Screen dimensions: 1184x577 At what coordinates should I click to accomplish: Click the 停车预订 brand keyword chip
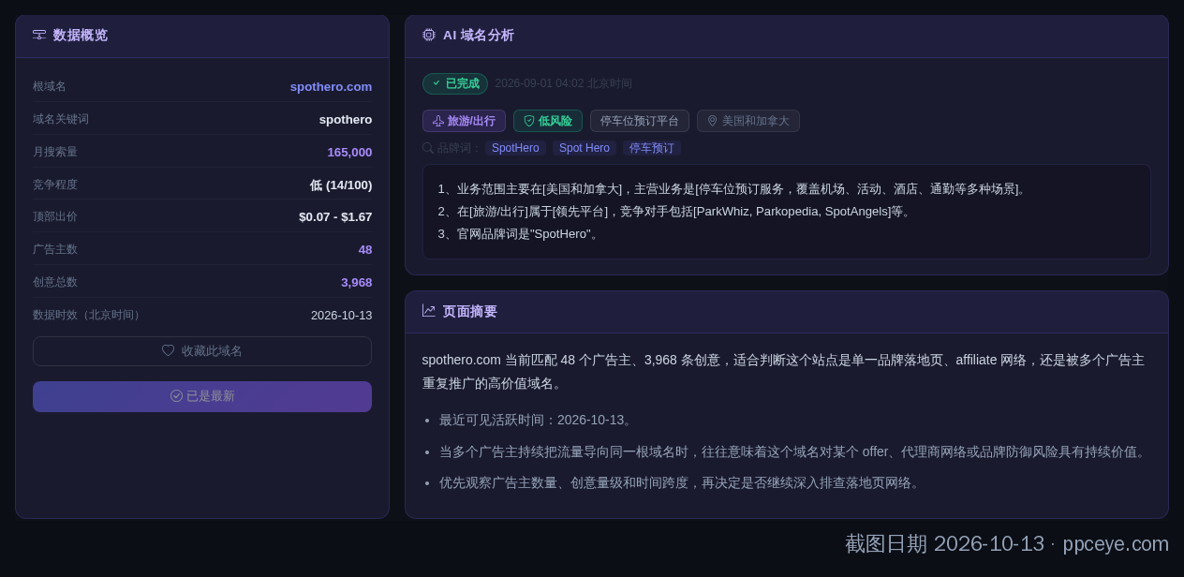[x=652, y=148]
